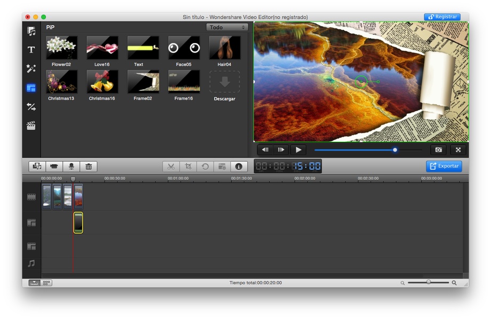This screenshot has height=319, width=491.
Task: Click the Registrar button
Action: coord(442,17)
